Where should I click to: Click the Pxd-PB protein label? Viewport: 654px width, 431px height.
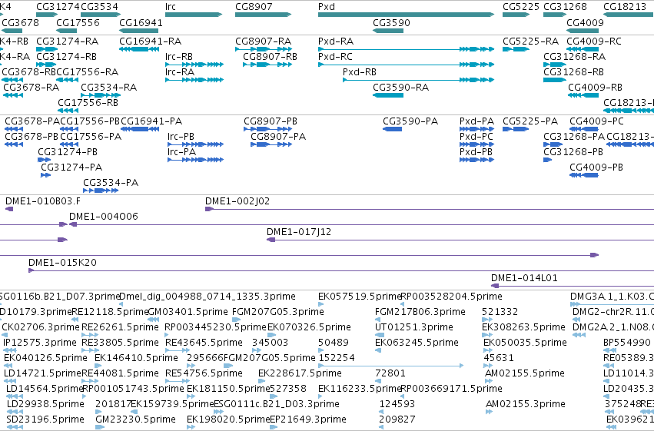tap(476, 152)
